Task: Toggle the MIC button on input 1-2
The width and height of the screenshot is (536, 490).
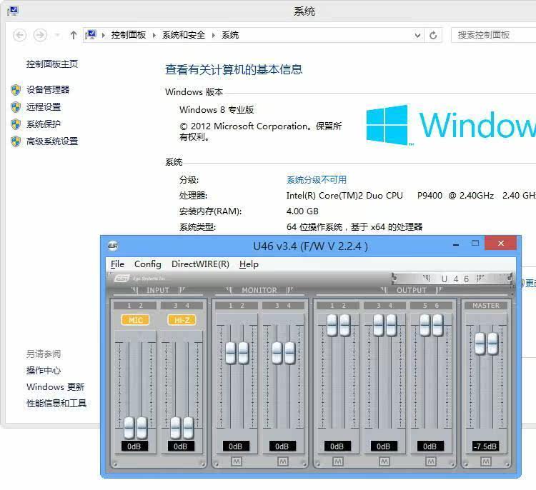Action: [x=135, y=320]
